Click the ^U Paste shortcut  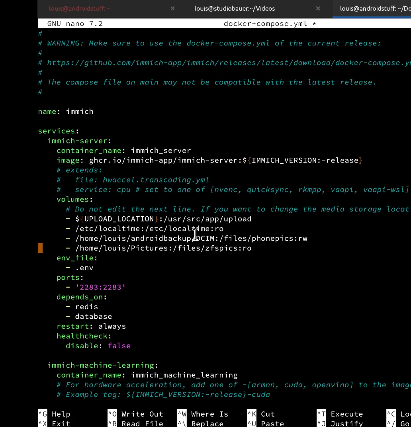click(x=266, y=423)
